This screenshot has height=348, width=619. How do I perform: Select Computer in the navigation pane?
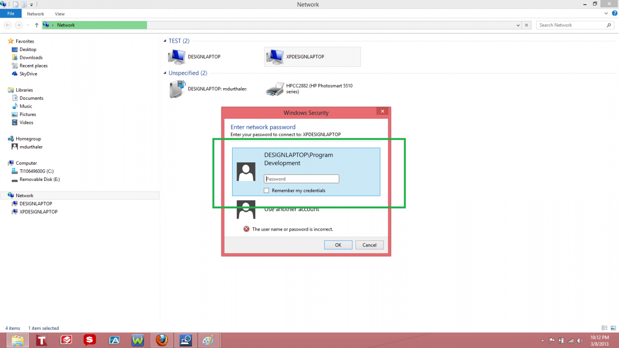[x=22, y=163]
